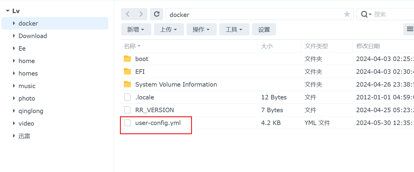Open the 操作 menu

[x=201, y=29]
